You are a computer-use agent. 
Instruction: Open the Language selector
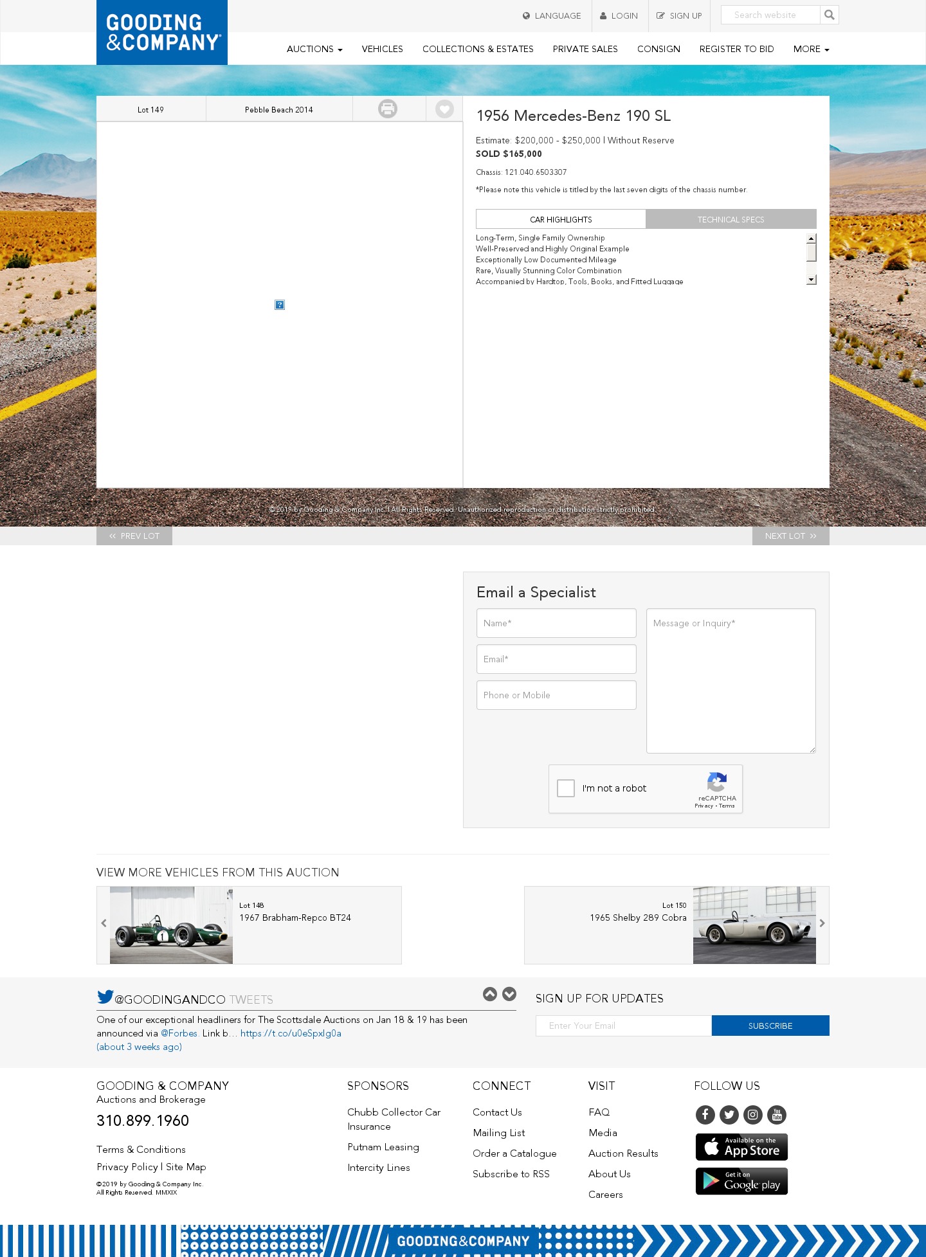[552, 15]
